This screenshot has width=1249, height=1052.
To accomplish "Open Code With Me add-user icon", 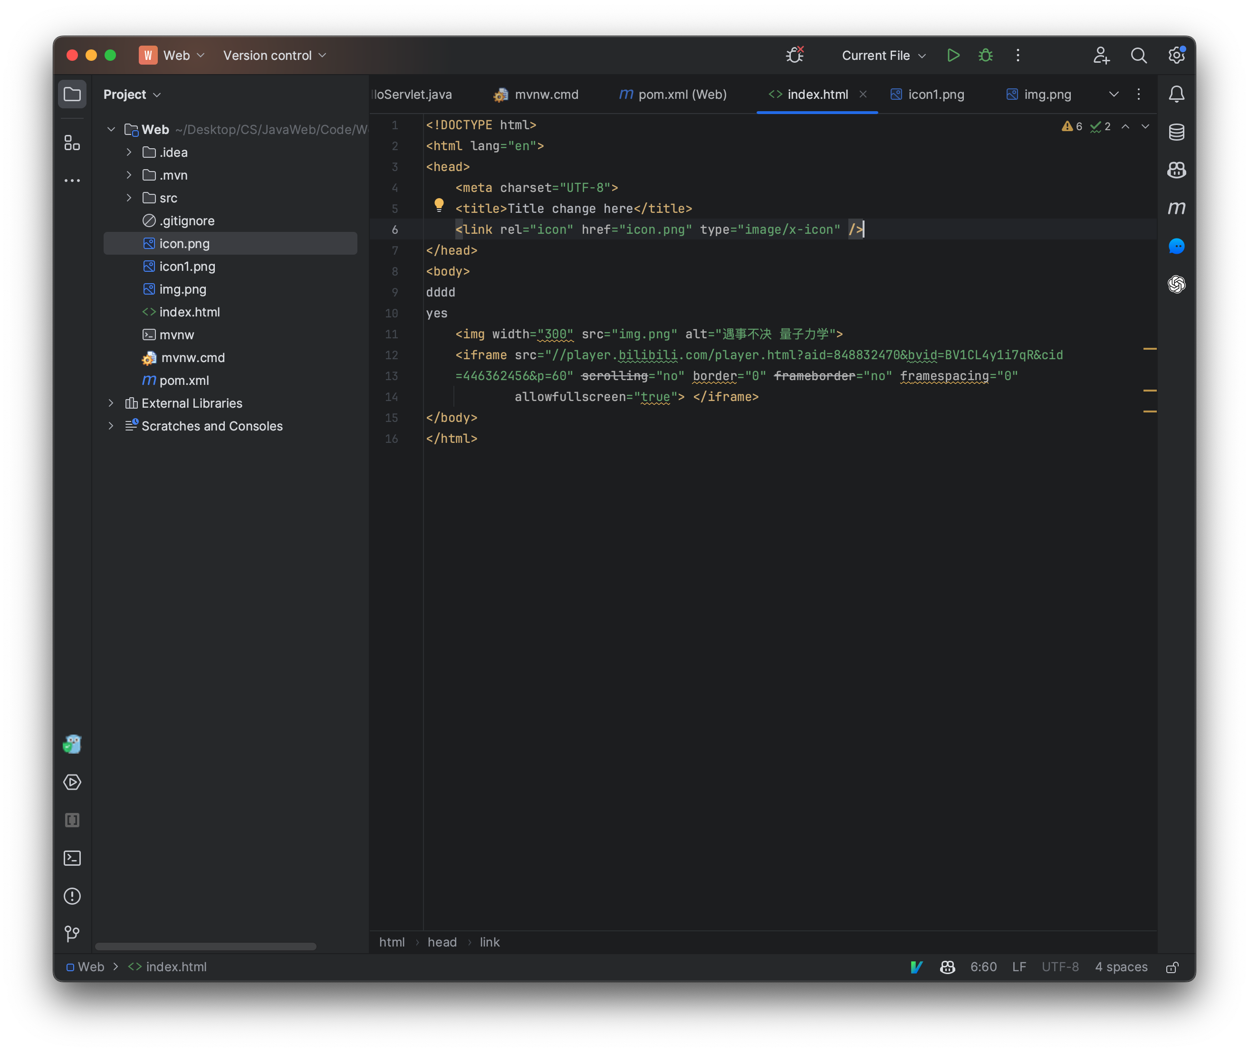I will click(1101, 56).
